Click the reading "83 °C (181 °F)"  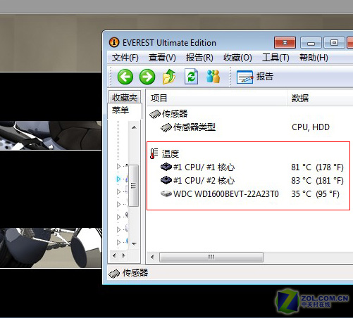click(317, 181)
